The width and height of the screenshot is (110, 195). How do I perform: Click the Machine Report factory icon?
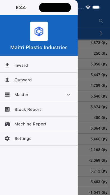click(x=7, y=124)
